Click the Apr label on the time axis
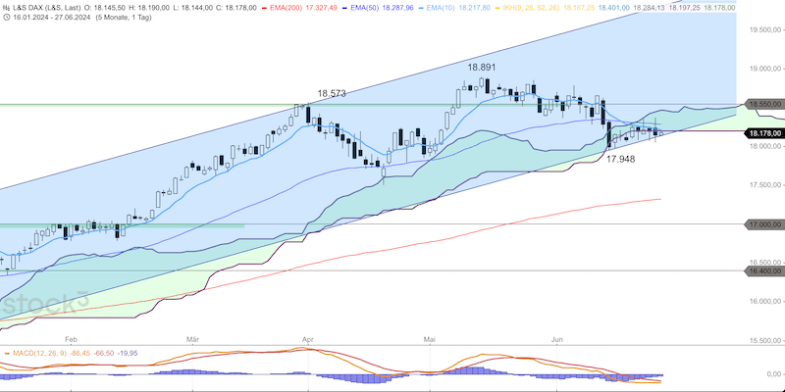This screenshot has width=785, height=392. tap(308, 340)
